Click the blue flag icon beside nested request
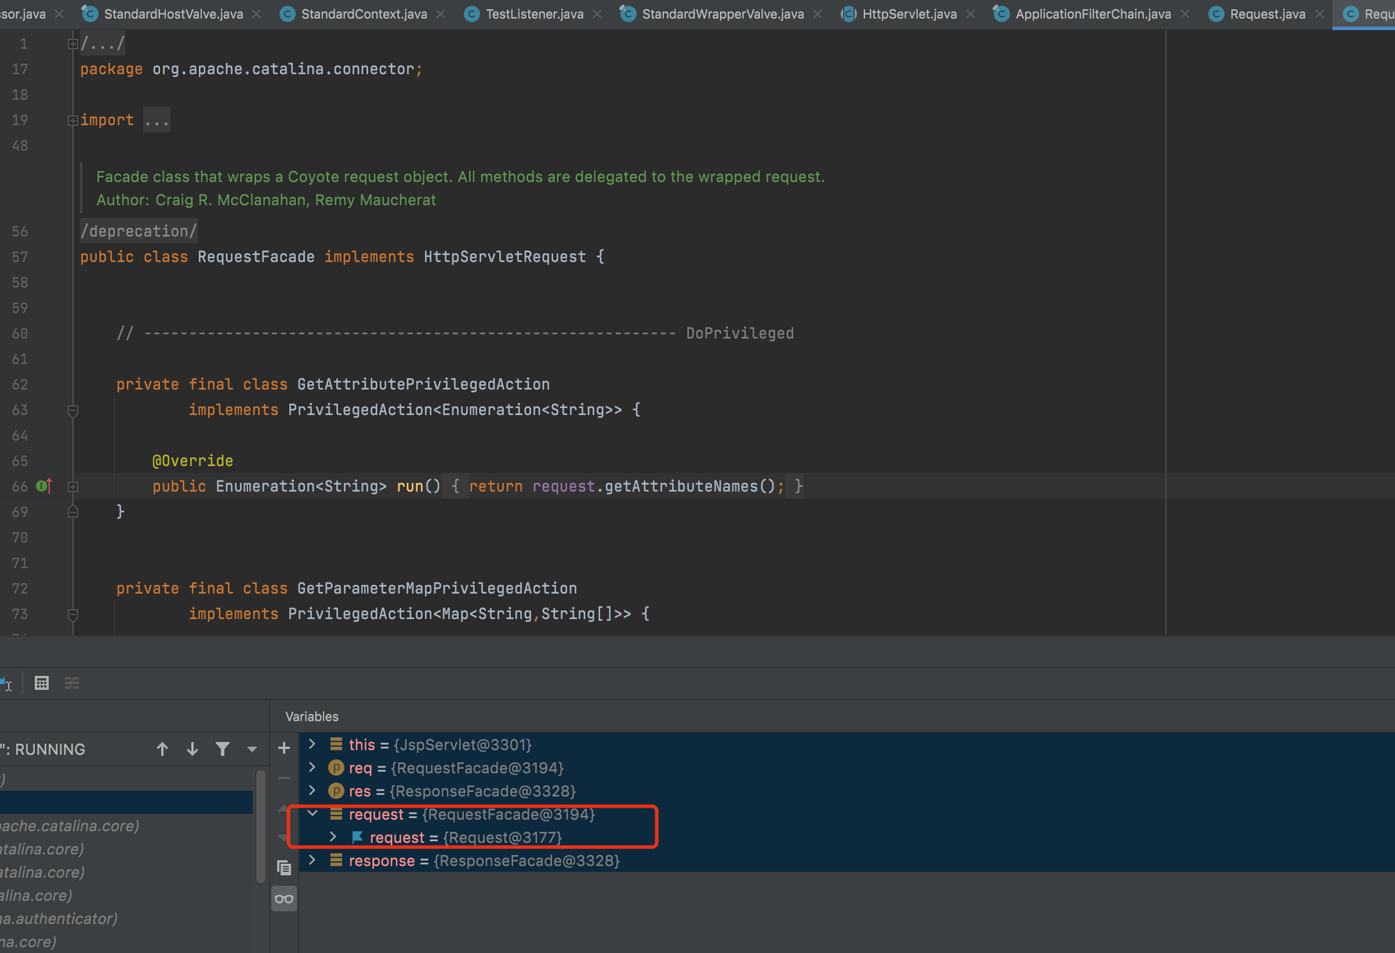This screenshot has width=1395, height=953. pyautogui.click(x=357, y=836)
